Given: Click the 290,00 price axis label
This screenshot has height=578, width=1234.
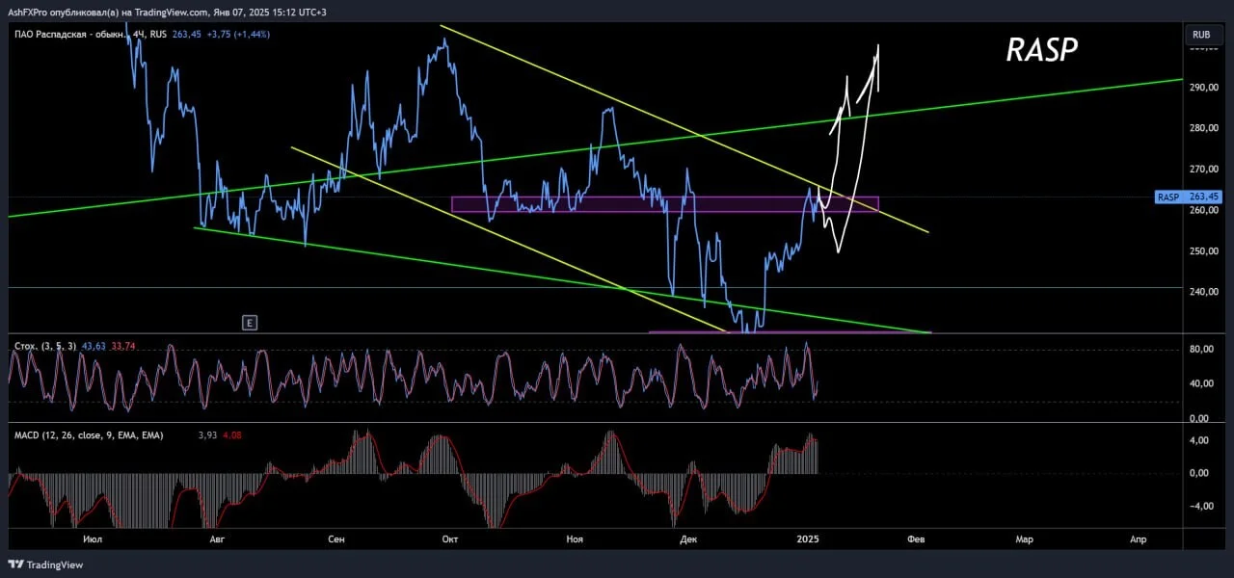Looking at the screenshot, I should point(1202,88).
